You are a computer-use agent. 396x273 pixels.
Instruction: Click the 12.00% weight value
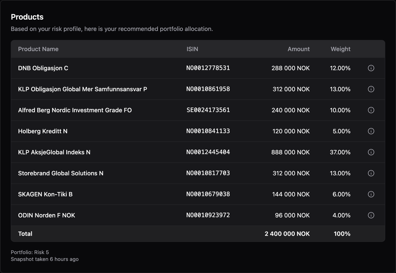340,68
